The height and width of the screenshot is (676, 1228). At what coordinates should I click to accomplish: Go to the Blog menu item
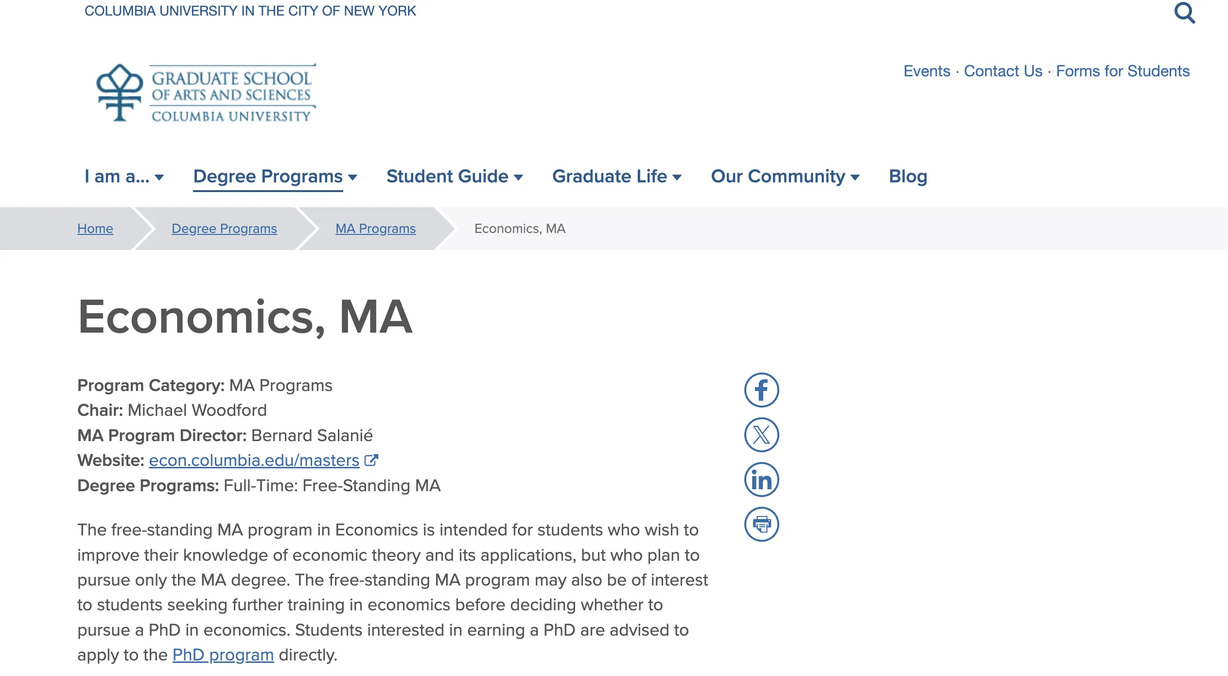point(908,177)
